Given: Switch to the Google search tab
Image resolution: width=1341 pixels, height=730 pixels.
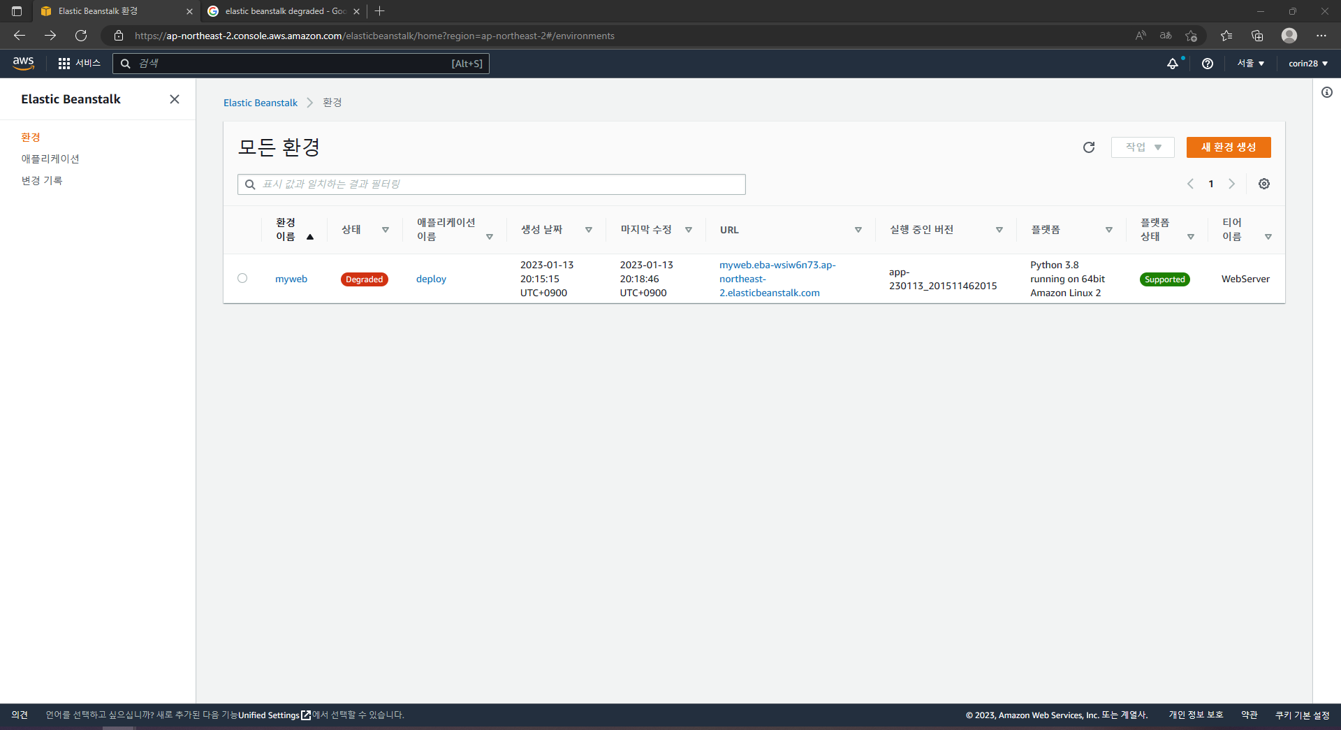Looking at the screenshot, I should pyautogui.click(x=284, y=11).
